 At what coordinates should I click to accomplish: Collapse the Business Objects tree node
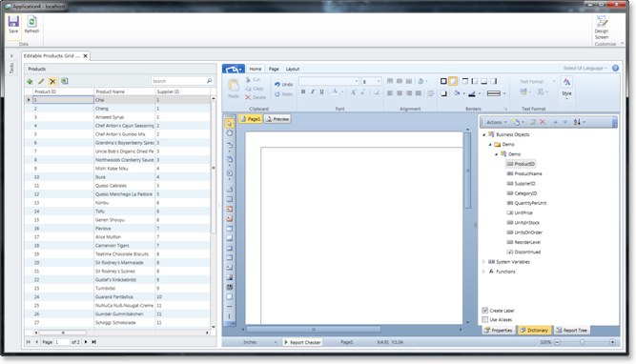[483, 134]
